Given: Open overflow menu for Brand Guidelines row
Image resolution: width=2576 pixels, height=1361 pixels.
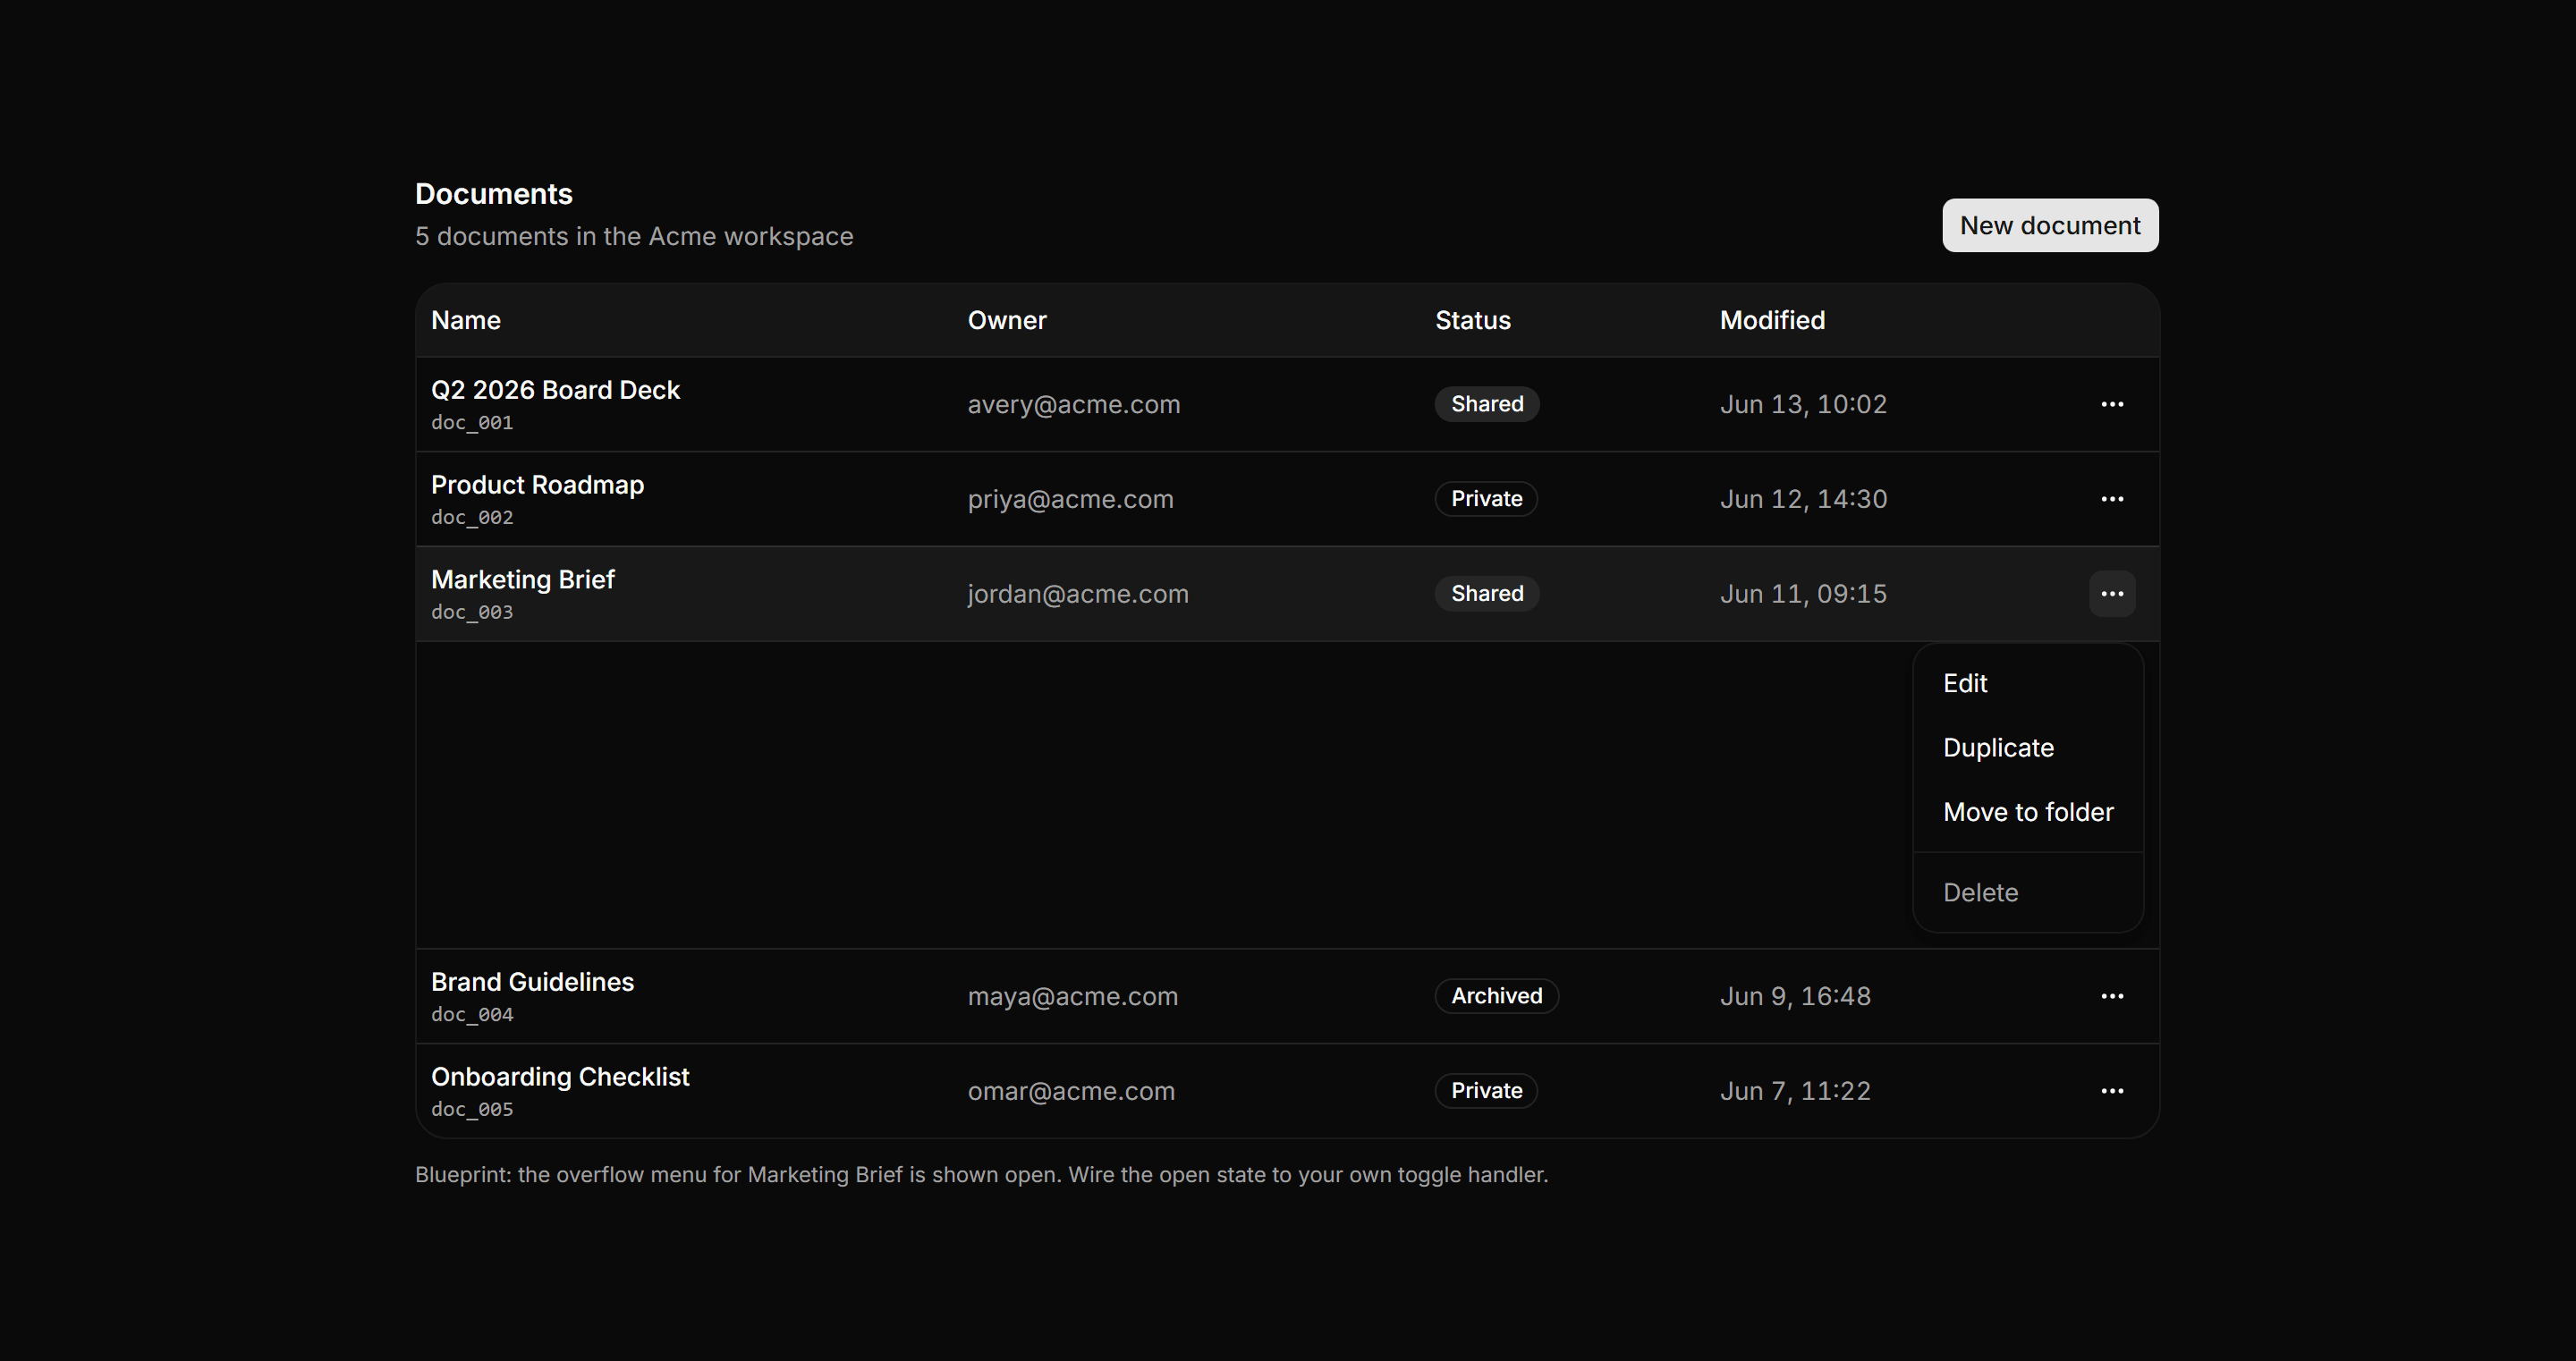Looking at the screenshot, I should (x=2112, y=996).
